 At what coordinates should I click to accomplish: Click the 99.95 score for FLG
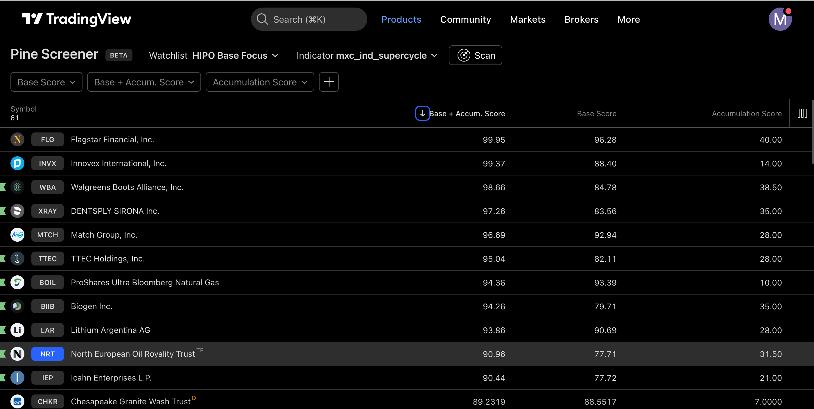494,140
